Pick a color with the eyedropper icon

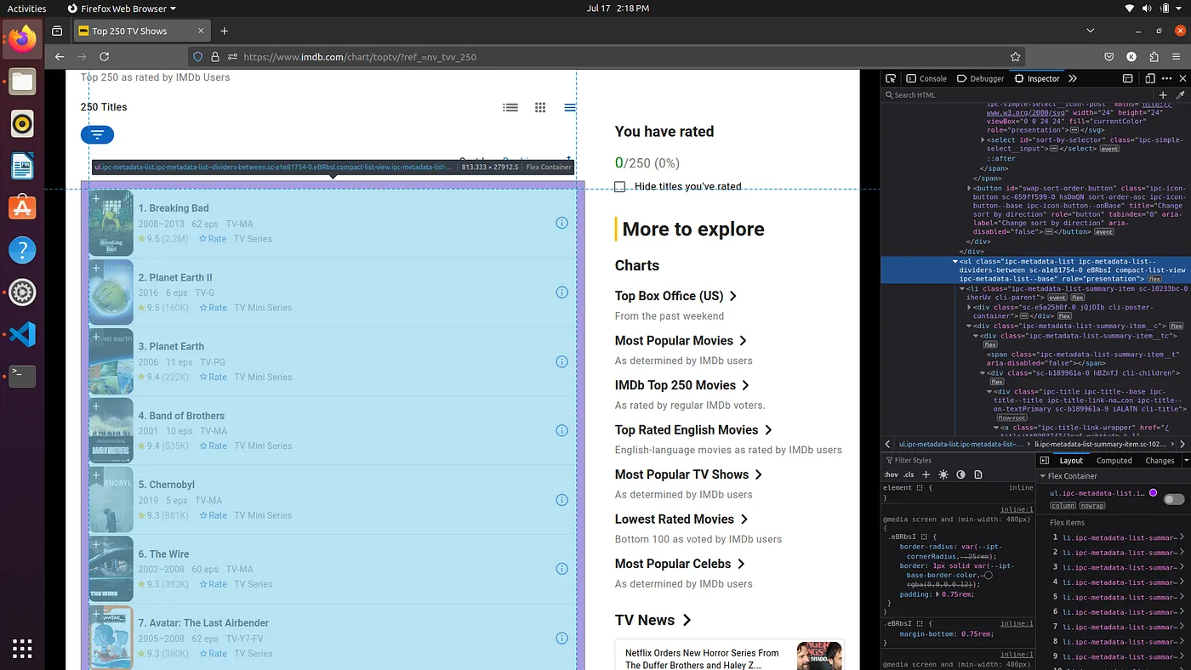click(x=1180, y=95)
